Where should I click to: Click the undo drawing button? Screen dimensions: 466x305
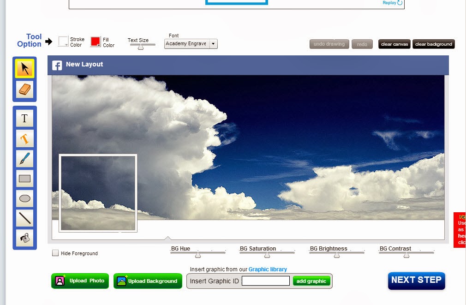point(329,44)
